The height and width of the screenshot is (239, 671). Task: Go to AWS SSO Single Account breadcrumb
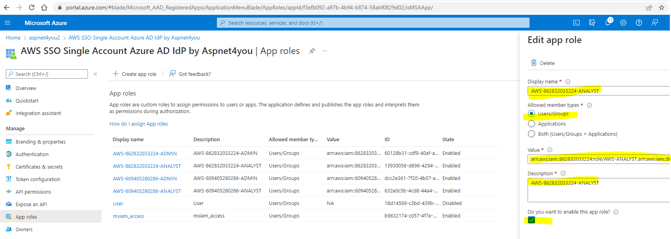(x=134, y=38)
